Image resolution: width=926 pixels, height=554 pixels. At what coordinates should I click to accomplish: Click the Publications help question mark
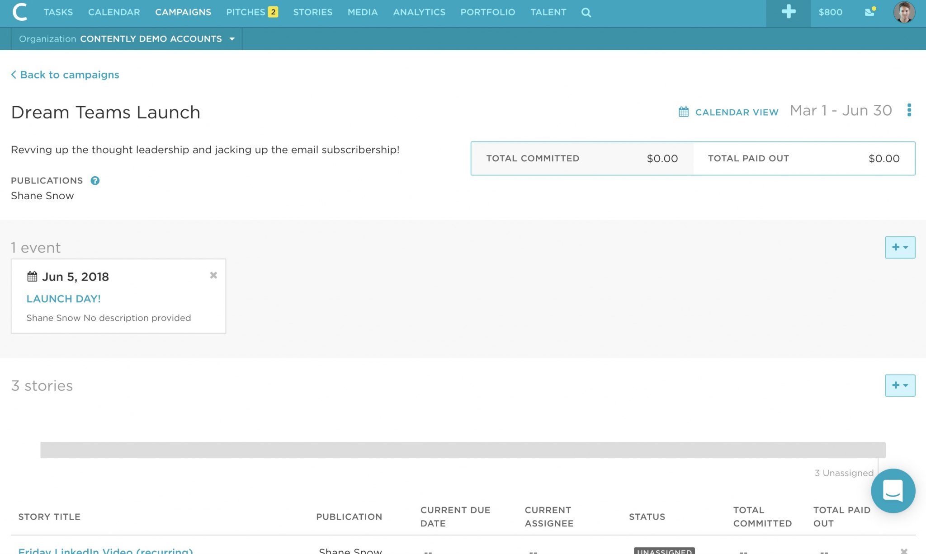click(x=95, y=180)
